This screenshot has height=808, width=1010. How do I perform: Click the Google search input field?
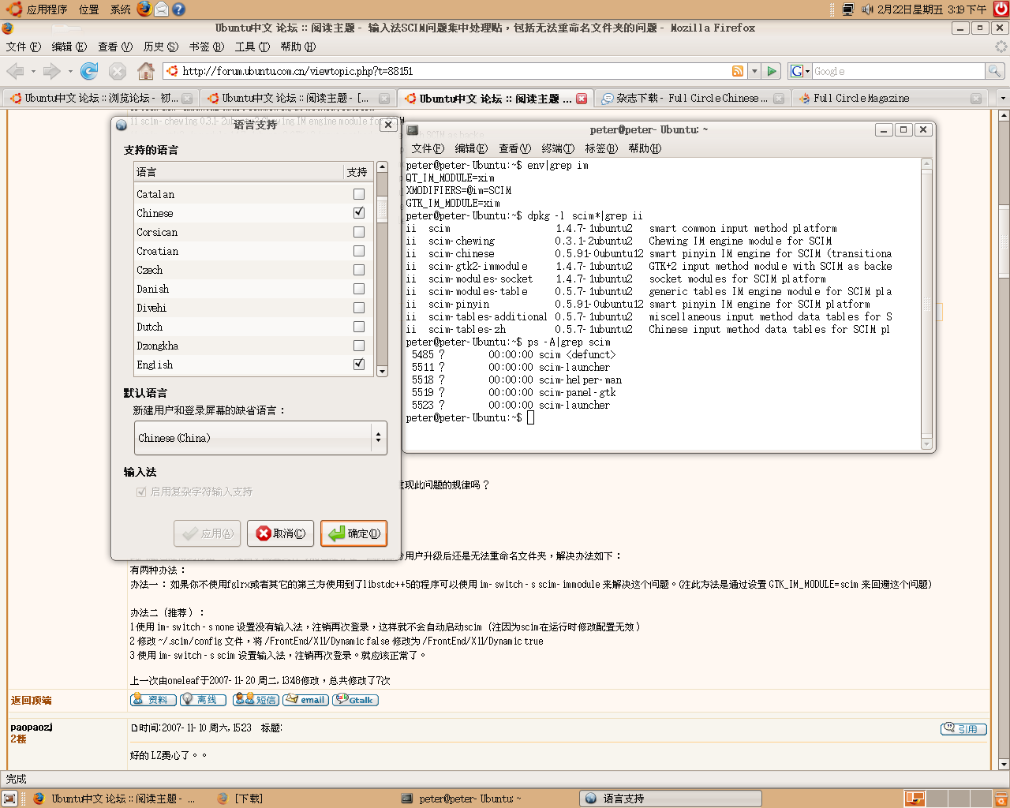(x=899, y=71)
